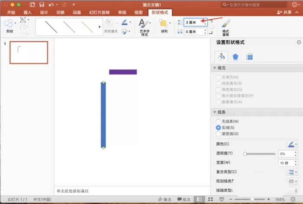Click the search field in title bar
Screen dimensions: 303x204
[254, 5]
